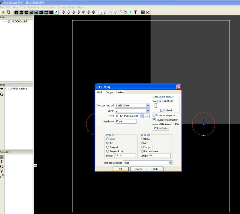The image size is (240, 214).
Task: Click the green P post-processor toolbar icon
Action: pos(3,12)
